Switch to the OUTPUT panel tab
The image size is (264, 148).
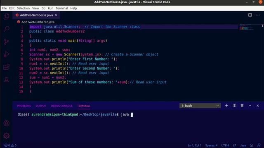[x=41, y=106]
